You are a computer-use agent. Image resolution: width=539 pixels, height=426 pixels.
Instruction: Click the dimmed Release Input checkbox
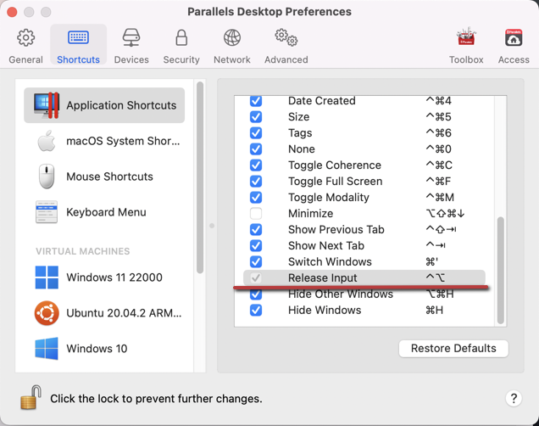point(256,277)
